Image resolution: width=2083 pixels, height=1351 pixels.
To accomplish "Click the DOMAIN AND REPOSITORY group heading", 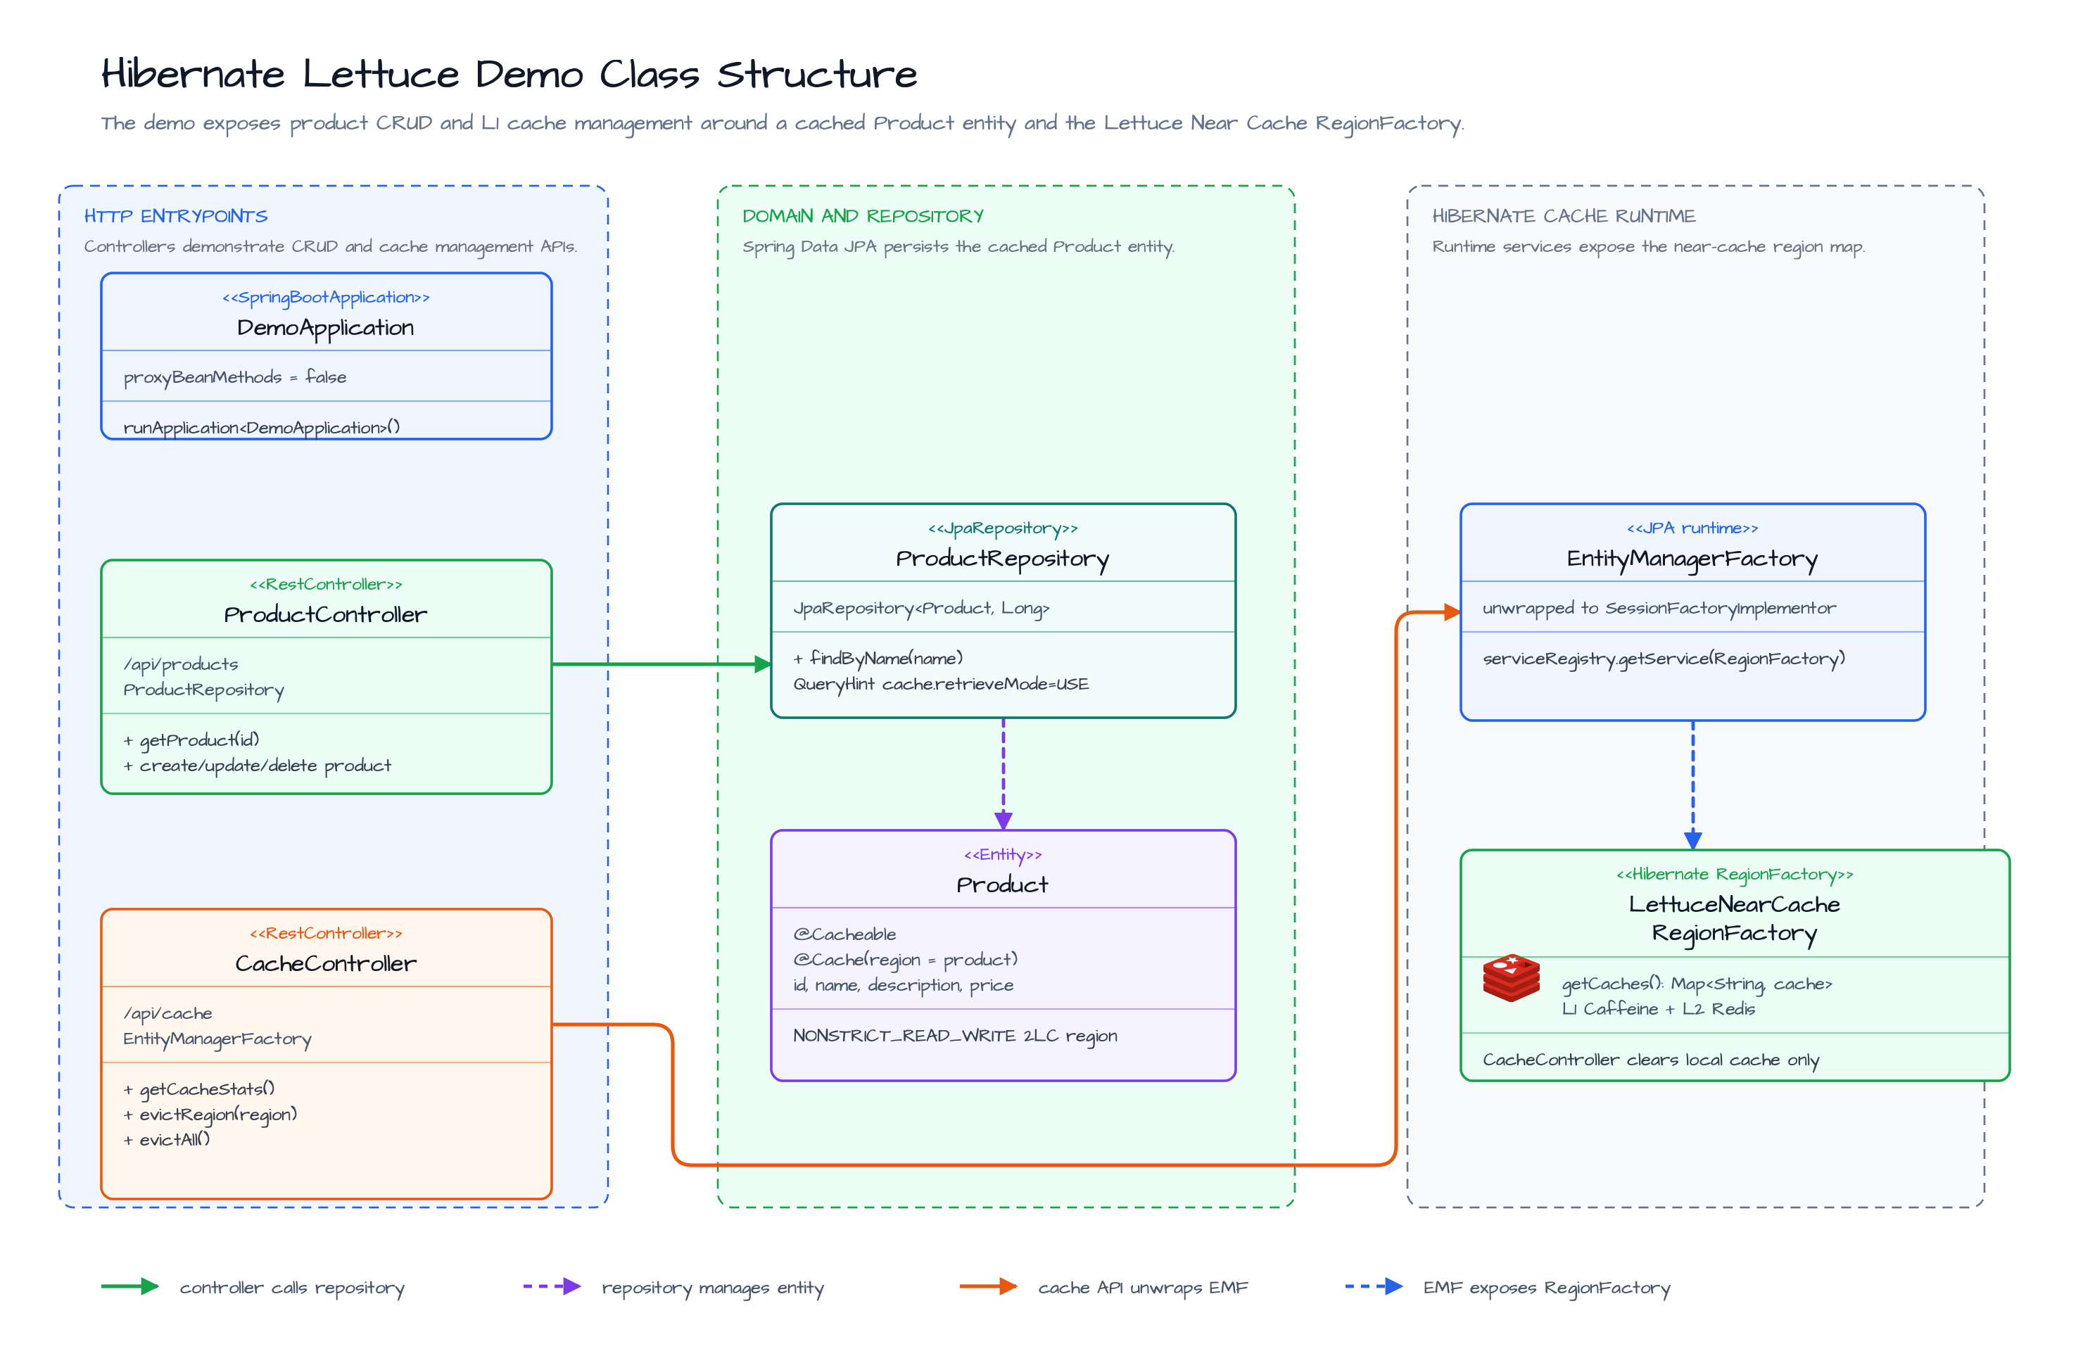I will [863, 216].
